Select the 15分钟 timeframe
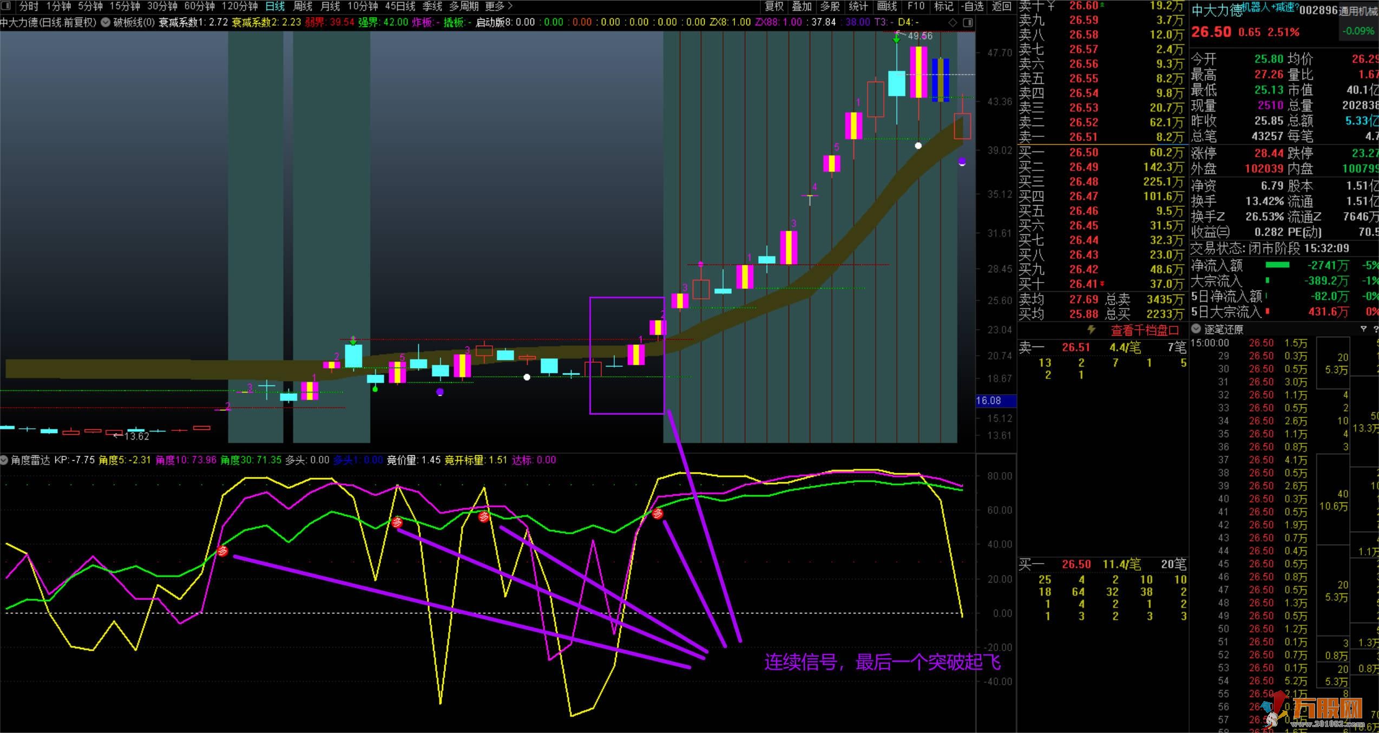 (x=124, y=6)
